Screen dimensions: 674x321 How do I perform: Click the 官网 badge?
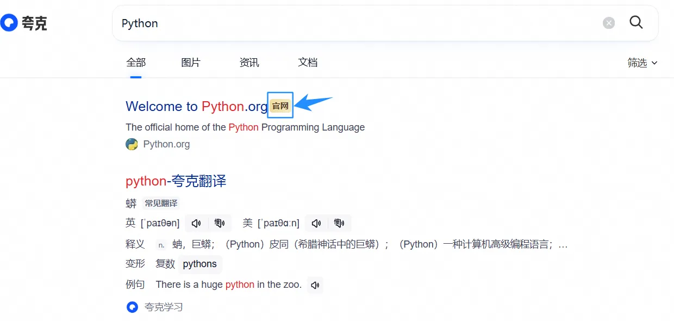pyautogui.click(x=280, y=106)
